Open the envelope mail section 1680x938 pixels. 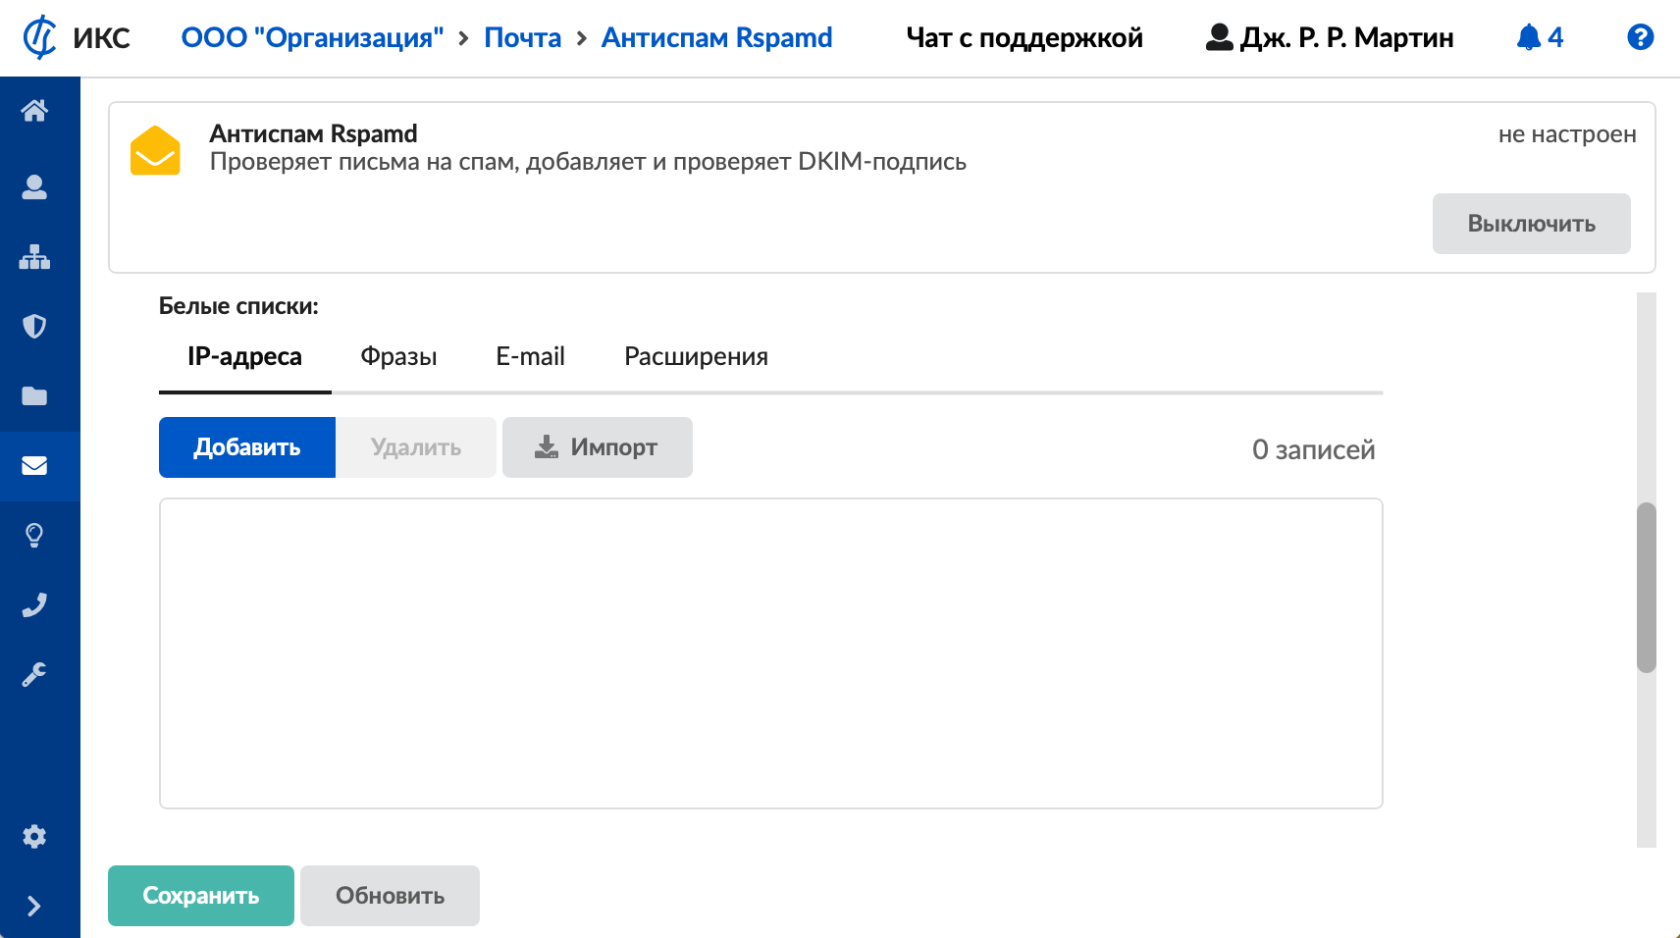(x=34, y=465)
